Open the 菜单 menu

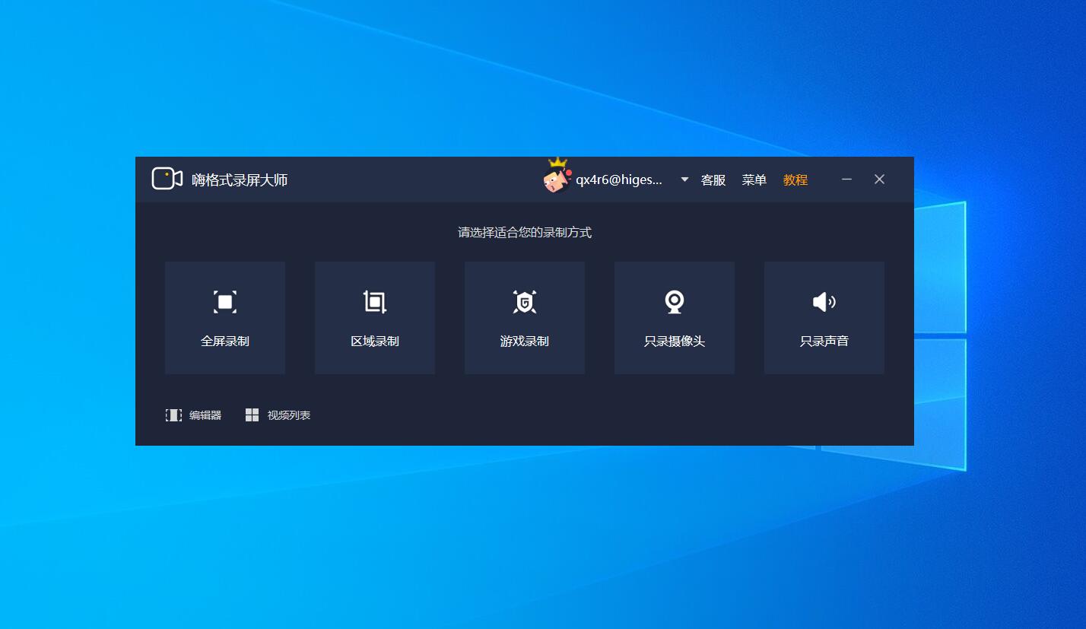[754, 179]
